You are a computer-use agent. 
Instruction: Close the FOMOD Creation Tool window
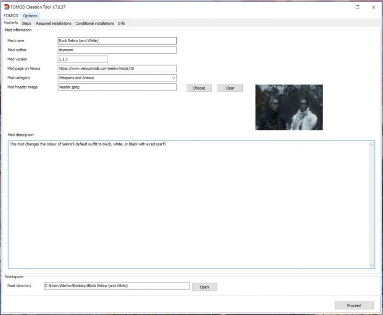pos(373,7)
